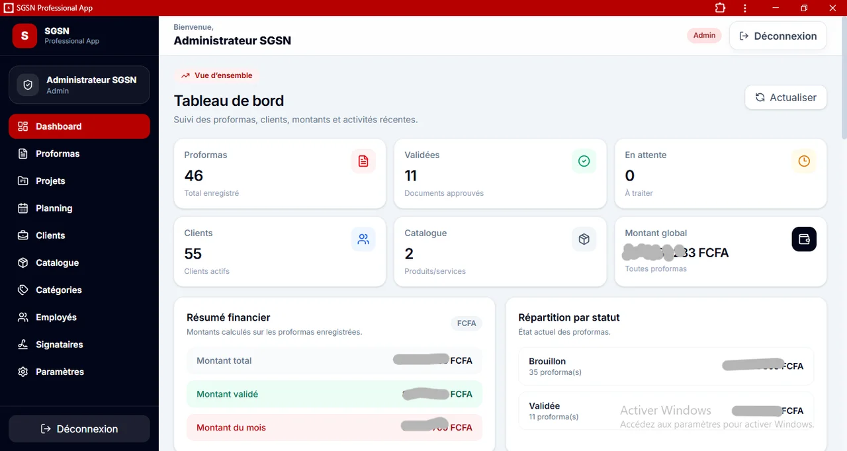Select the Brouillon 35 proforma(s) row

coord(666,366)
